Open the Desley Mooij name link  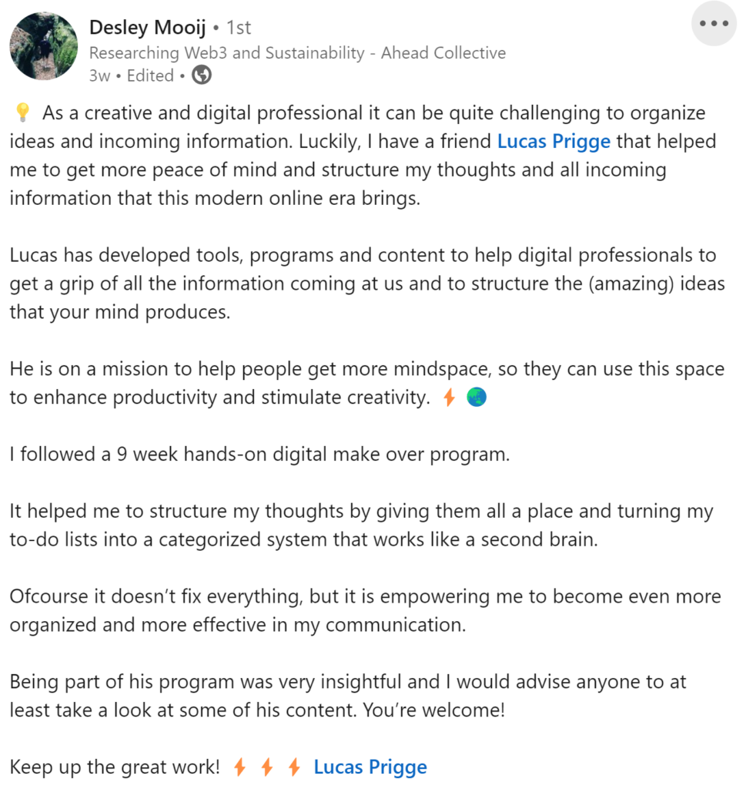pyautogui.click(x=147, y=27)
